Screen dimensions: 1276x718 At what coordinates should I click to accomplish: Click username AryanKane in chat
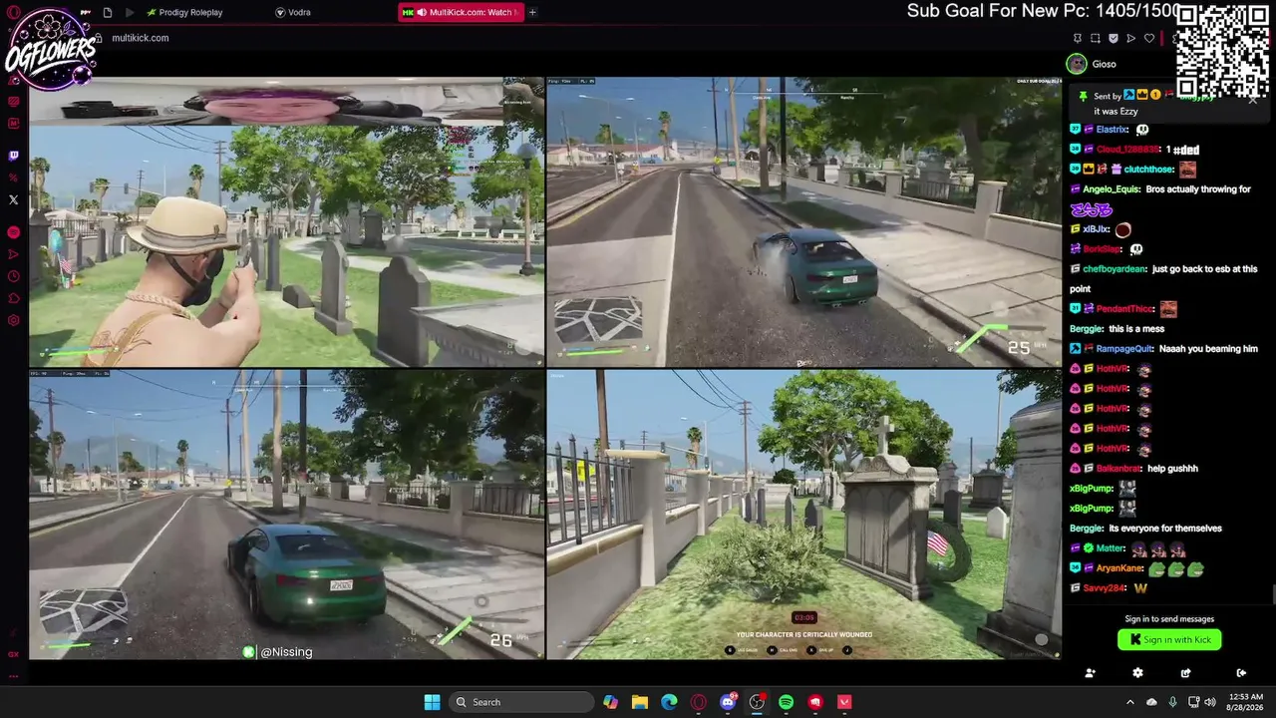1117,568
